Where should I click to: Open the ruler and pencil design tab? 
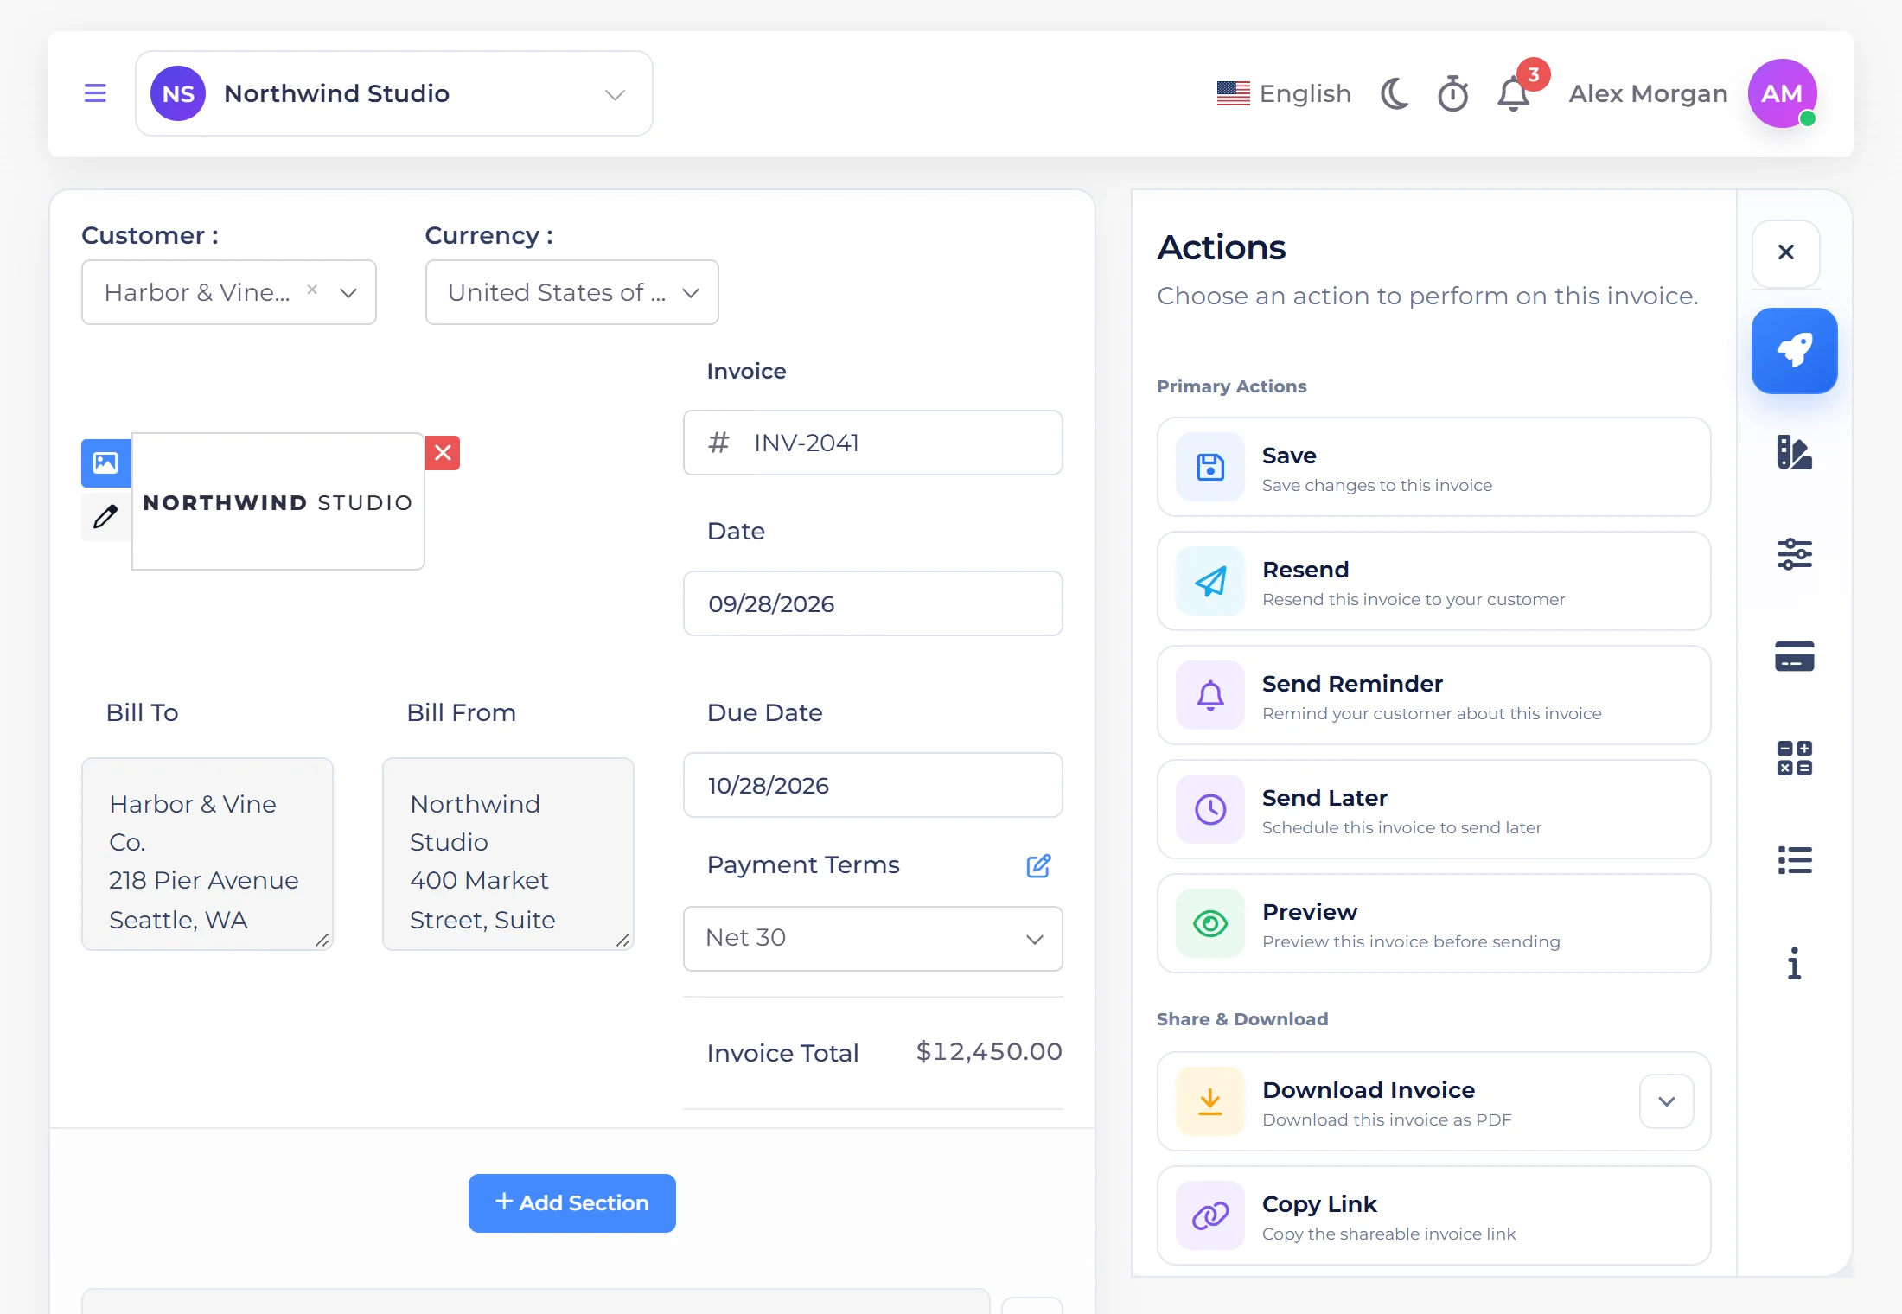1795,452
